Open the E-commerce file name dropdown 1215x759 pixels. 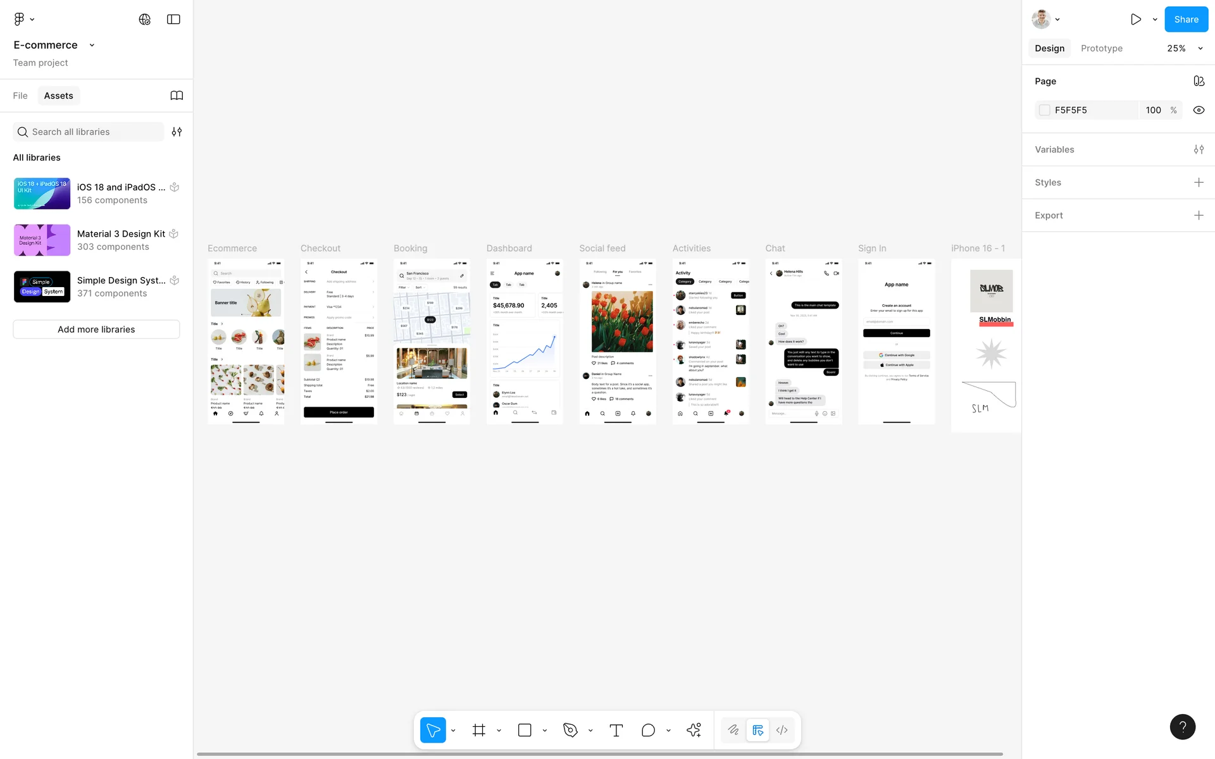(92, 45)
